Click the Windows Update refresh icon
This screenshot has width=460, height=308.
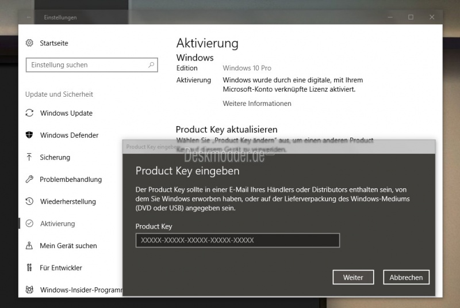click(x=29, y=113)
